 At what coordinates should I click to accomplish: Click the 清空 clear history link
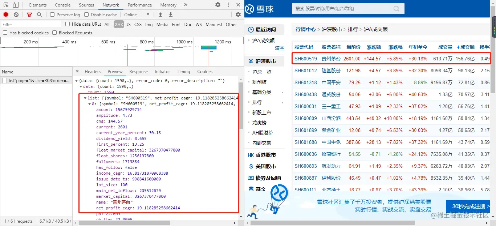tap(280, 48)
